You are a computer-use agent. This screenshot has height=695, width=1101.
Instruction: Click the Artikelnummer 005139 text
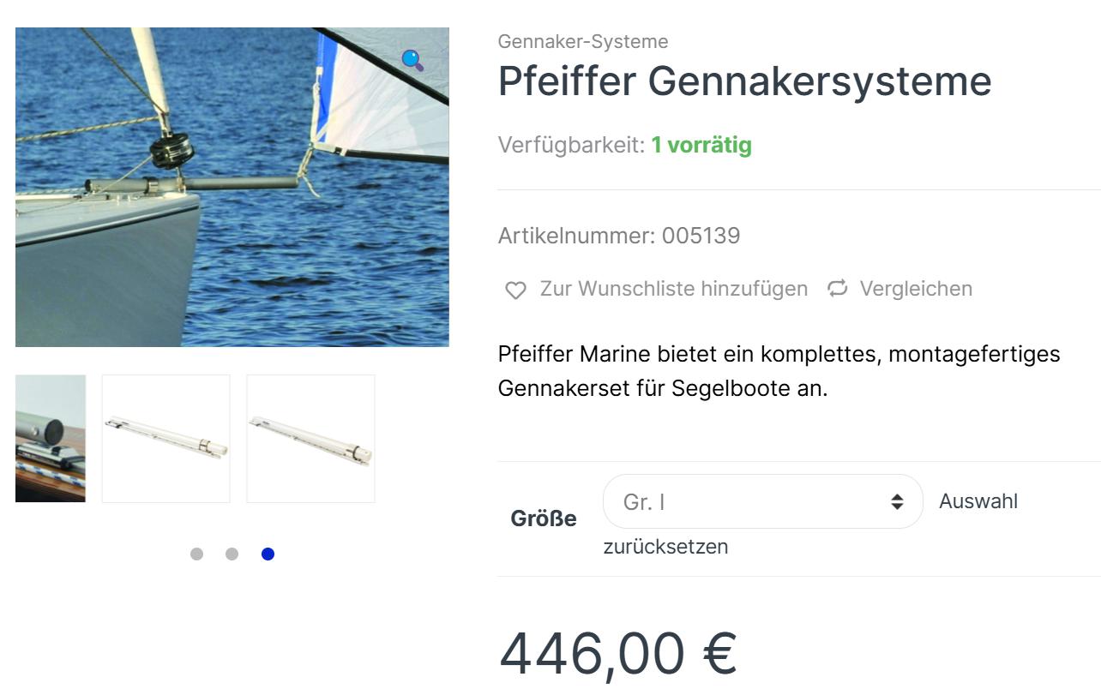point(618,236)
